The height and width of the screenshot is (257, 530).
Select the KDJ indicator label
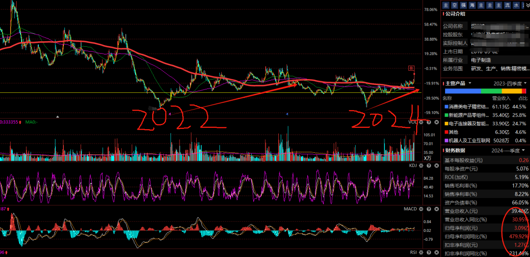(x=413, y=166)
